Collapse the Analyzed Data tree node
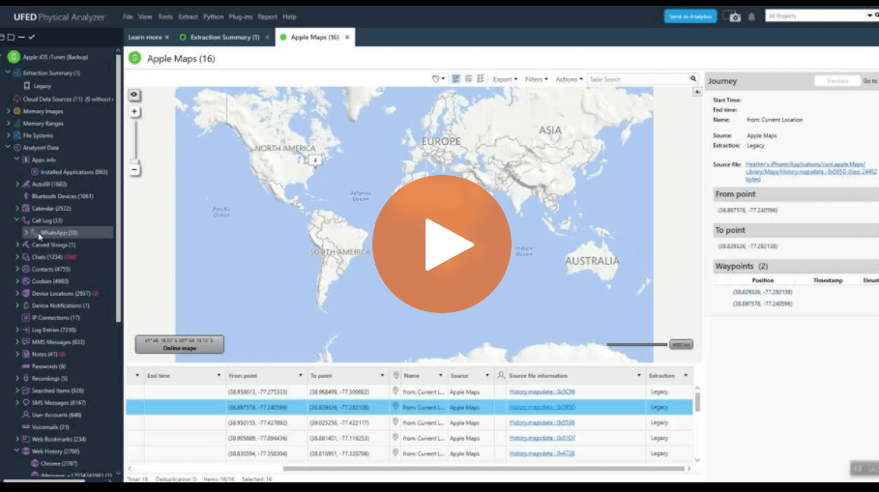 [8, 147]
